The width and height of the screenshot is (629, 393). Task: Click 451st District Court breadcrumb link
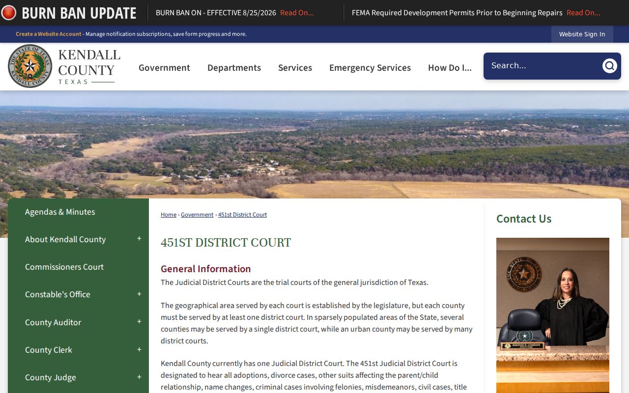tap(242, 215)
